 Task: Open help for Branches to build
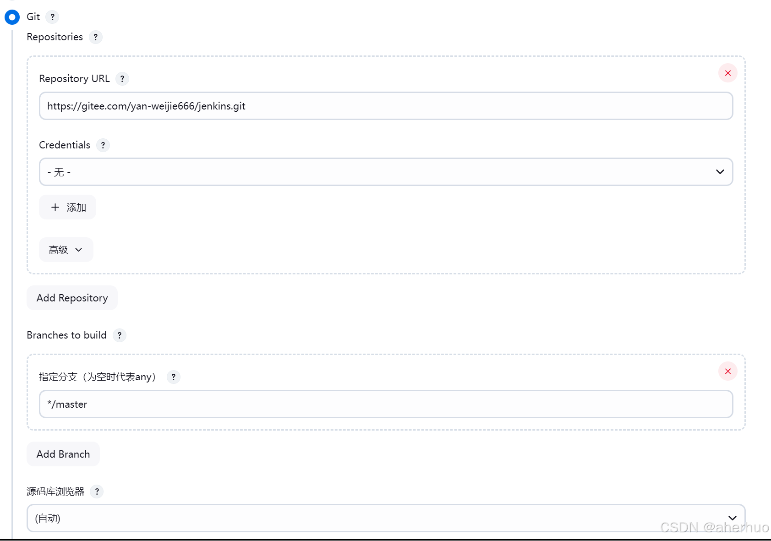click(x=120, y=335)
